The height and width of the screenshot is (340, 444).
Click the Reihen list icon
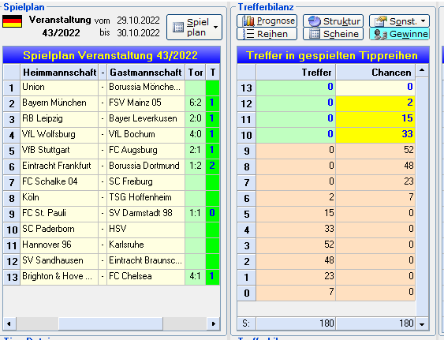click(x=248, y=34)
